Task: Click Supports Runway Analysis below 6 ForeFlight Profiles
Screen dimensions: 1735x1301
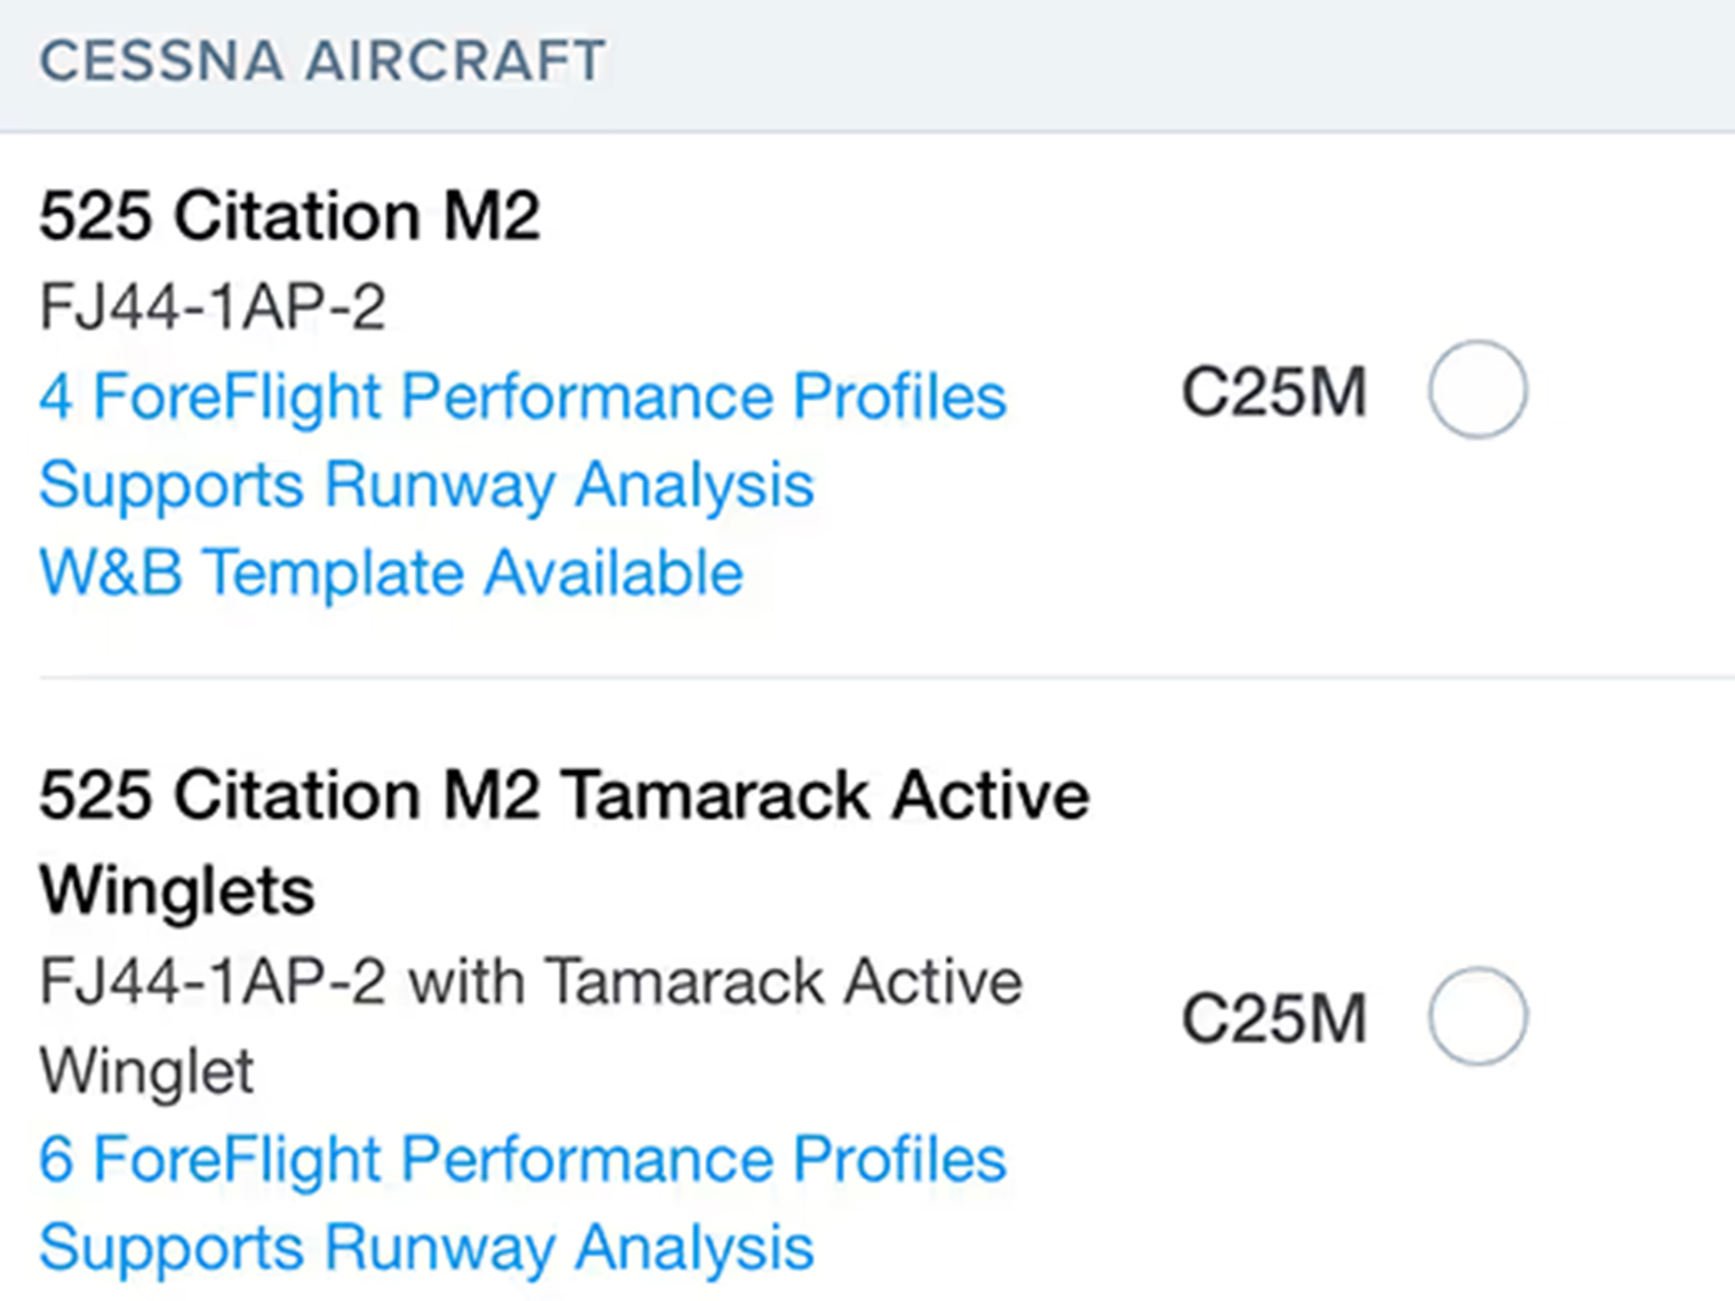Action: (x=427, y=1247)
